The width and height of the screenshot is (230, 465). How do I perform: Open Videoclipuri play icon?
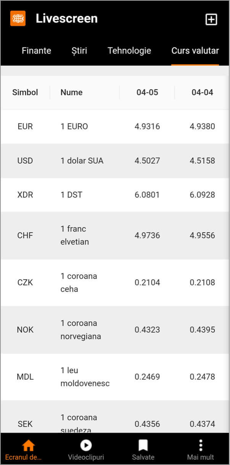[x=86, y=445]
